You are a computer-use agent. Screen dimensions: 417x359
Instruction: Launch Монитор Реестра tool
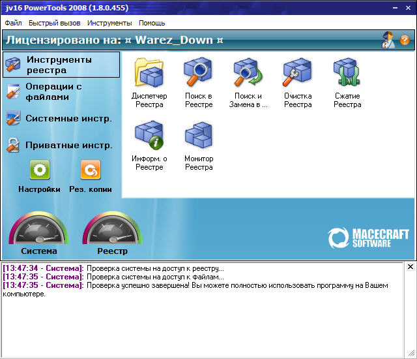[198, 136]
